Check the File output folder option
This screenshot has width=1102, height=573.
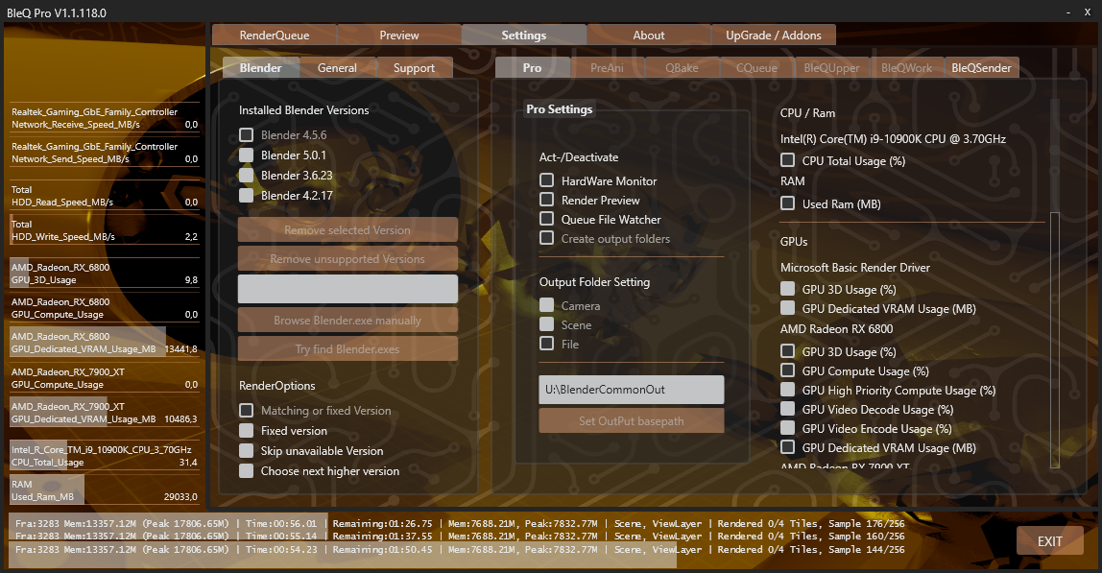547,343
